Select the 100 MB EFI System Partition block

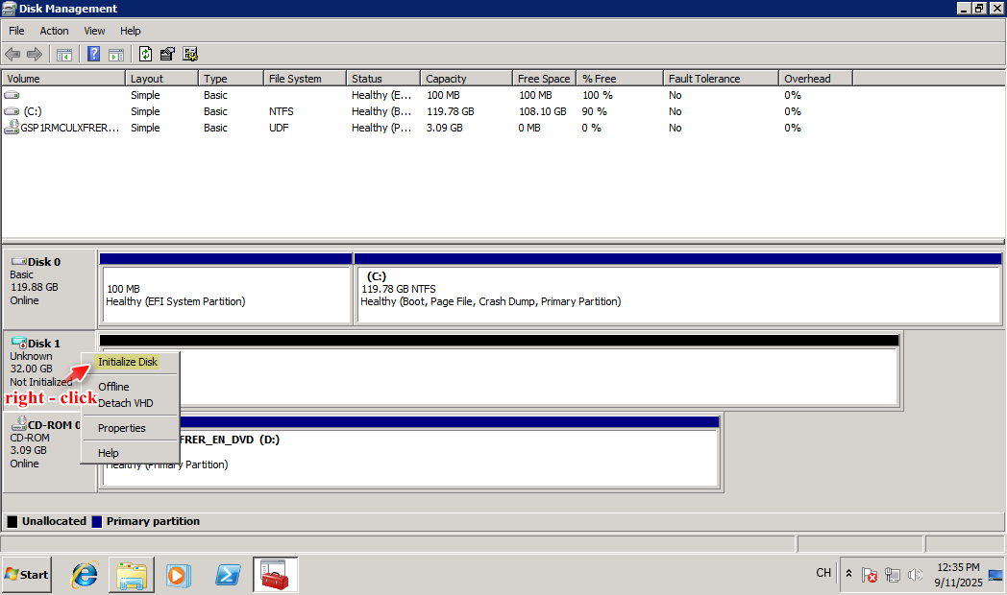(226, 295)
